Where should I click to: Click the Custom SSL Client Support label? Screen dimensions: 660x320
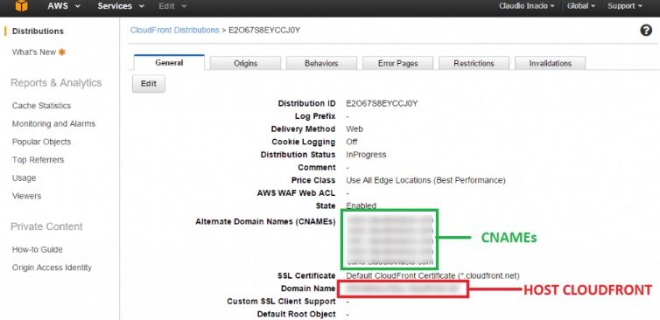(x=281, y=302)
